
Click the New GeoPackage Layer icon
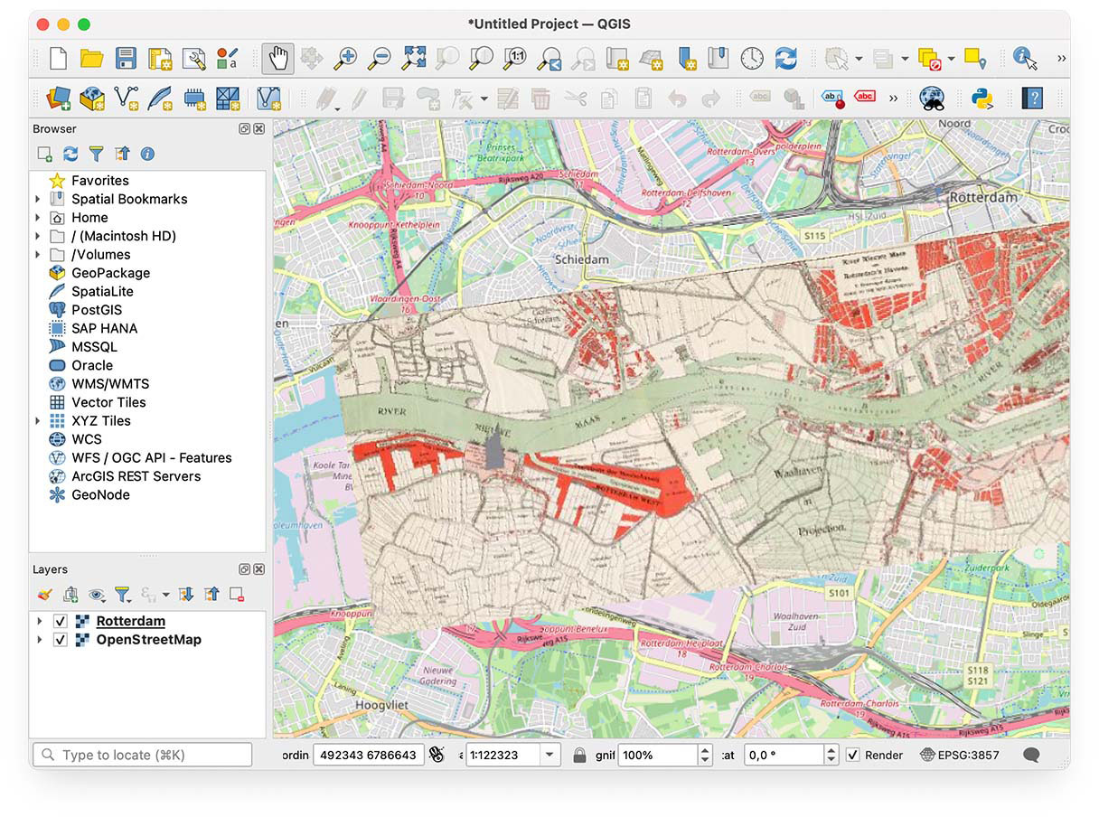[x=92, y=98]
